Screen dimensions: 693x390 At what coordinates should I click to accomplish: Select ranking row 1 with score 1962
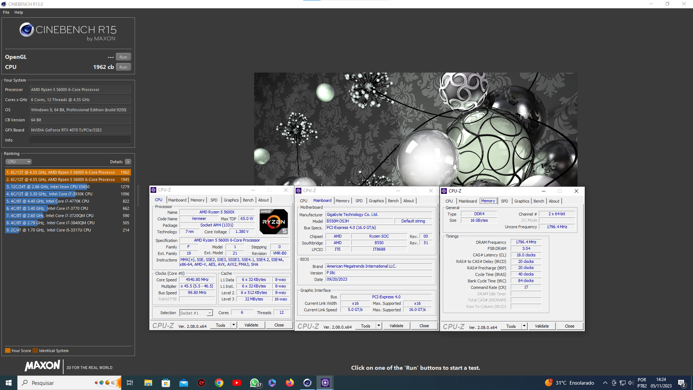(x=68, y=172)
